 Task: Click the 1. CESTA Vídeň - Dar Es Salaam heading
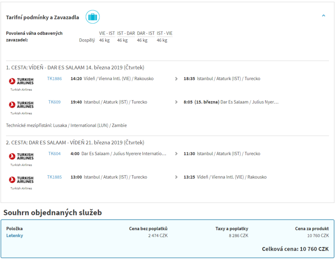tap(75, 68)
